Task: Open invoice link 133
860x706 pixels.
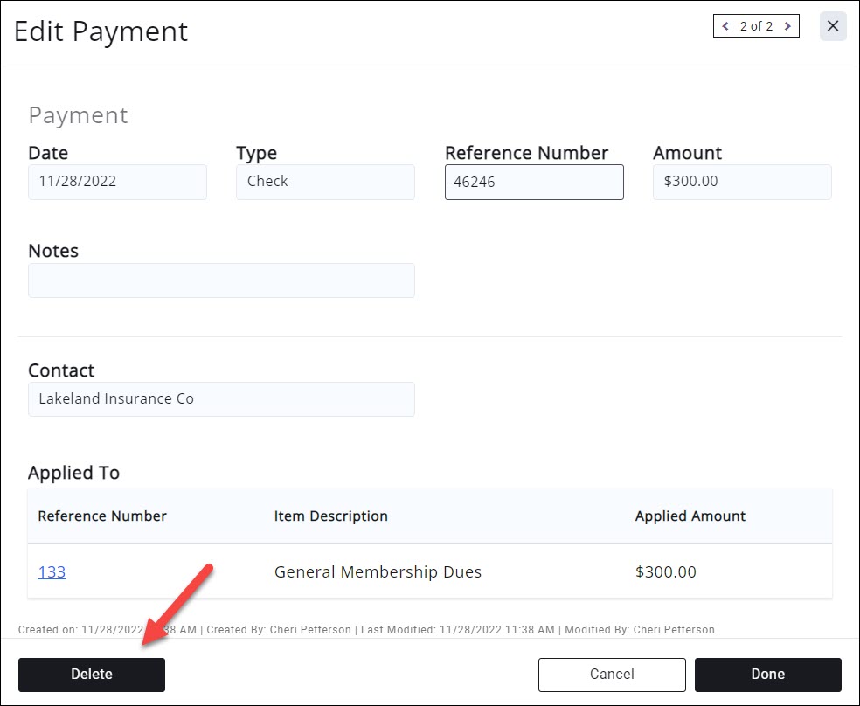Action: click(x=52, y=572)
